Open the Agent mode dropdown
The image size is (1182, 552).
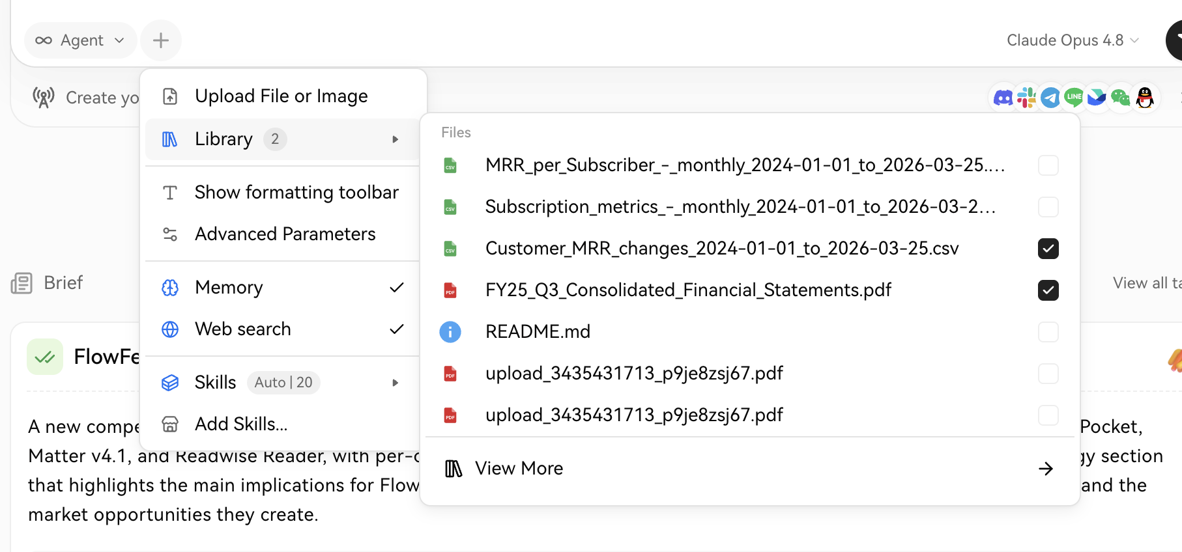point(80,40)
